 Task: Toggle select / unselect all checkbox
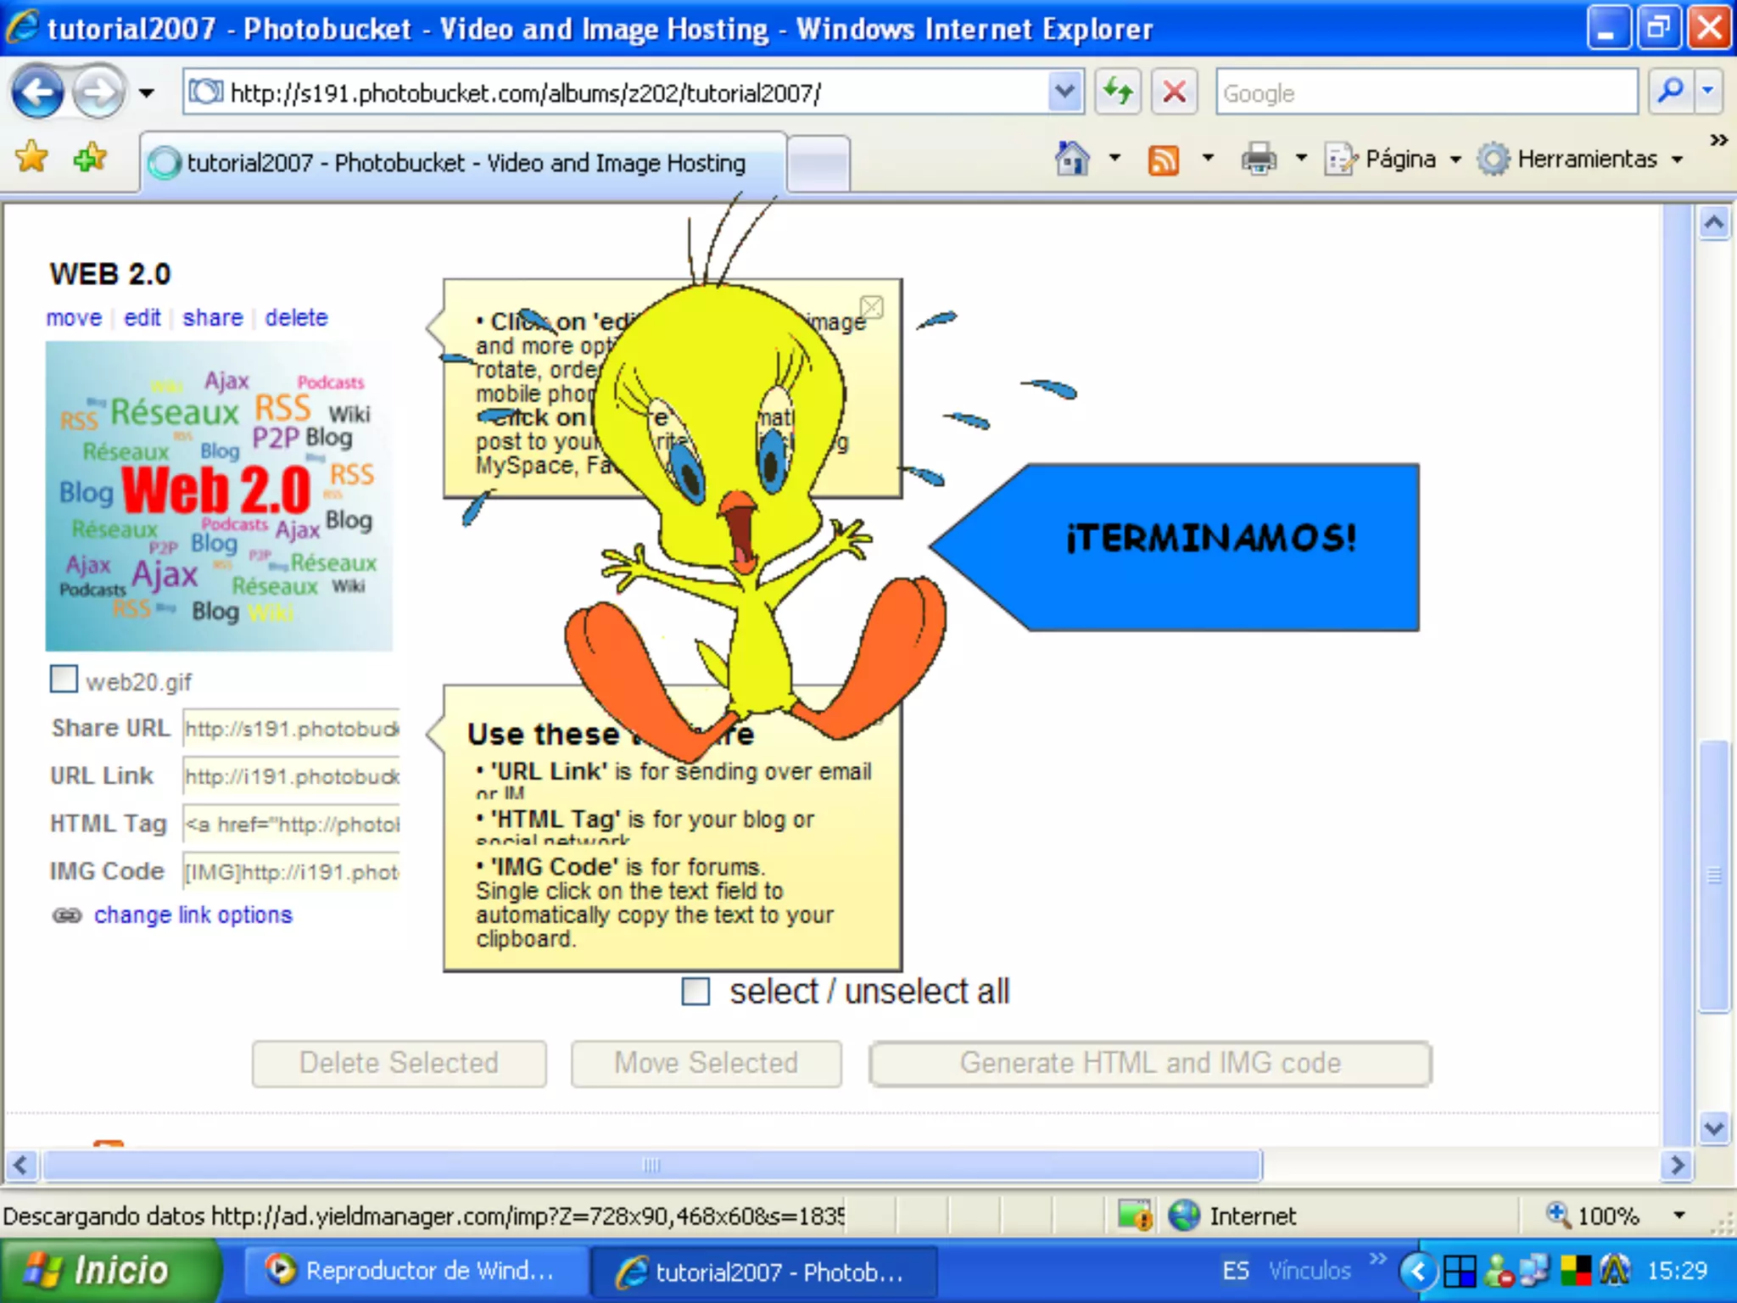click(695, 991)
